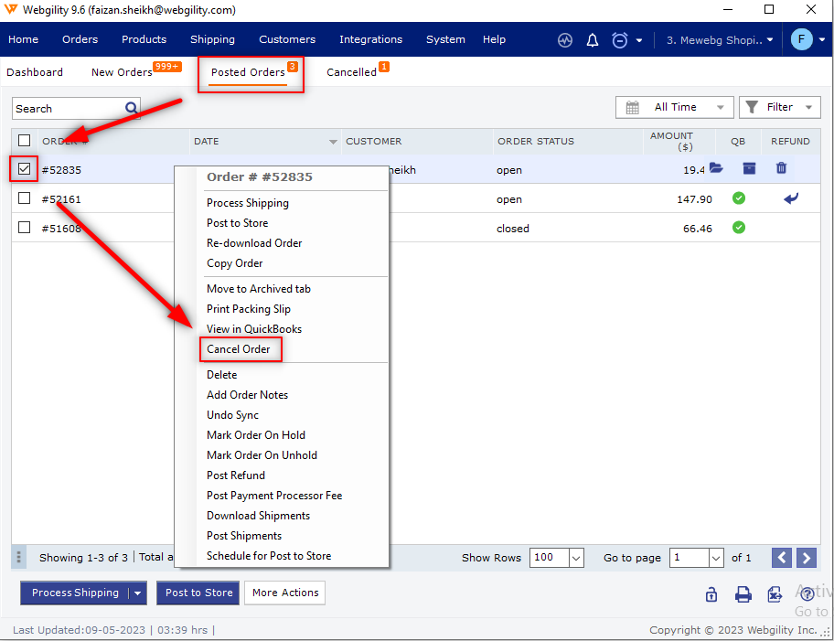Select Cancel Order in context menu
Viewport: 834px width, 641px height.
(x=239, y=349)
